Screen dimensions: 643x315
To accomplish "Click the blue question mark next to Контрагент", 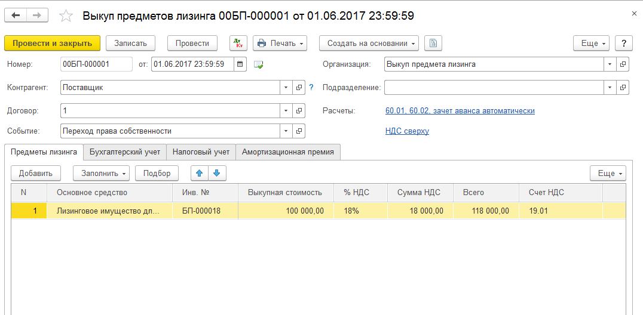I will pos(311,87).
